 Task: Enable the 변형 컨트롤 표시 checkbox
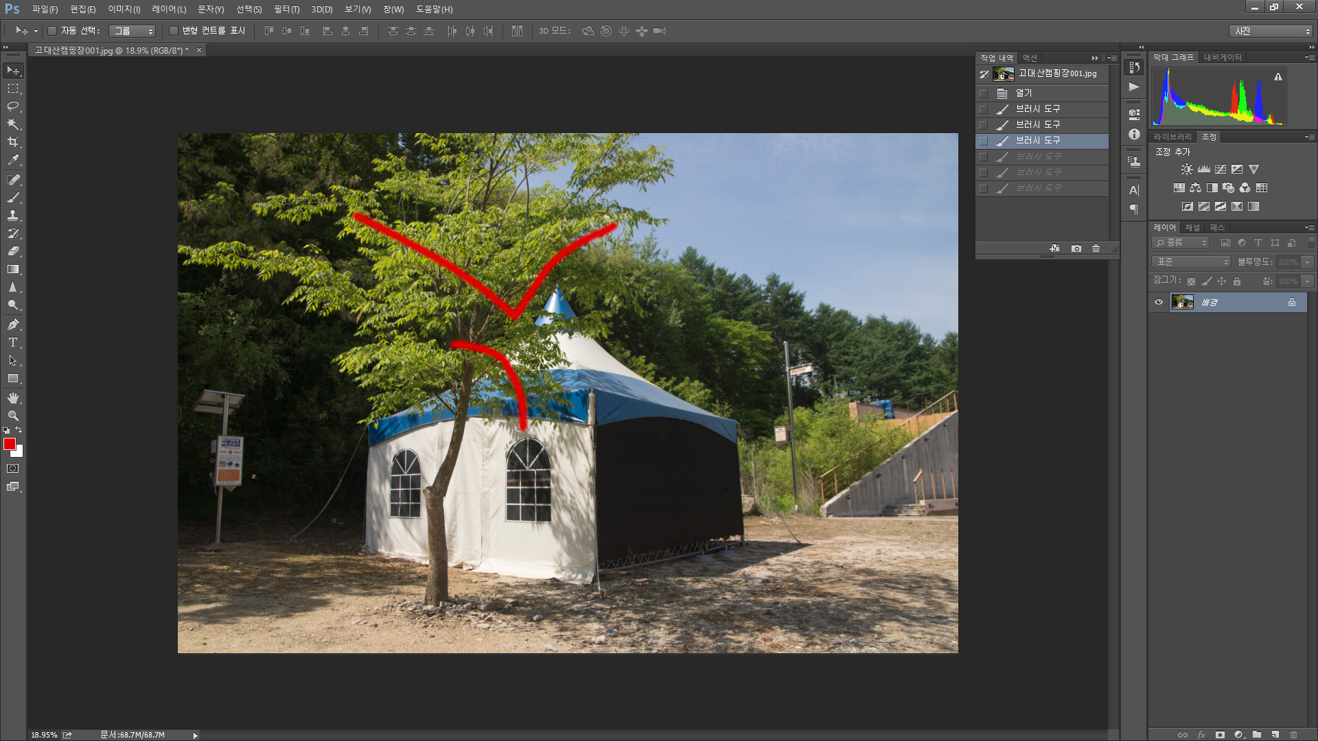(x=174, y=31)
